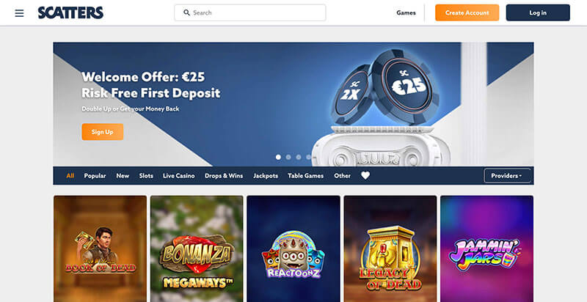Click the Create Account button
The height and width of the screenshot is (302, 587).
coord(467,12)
